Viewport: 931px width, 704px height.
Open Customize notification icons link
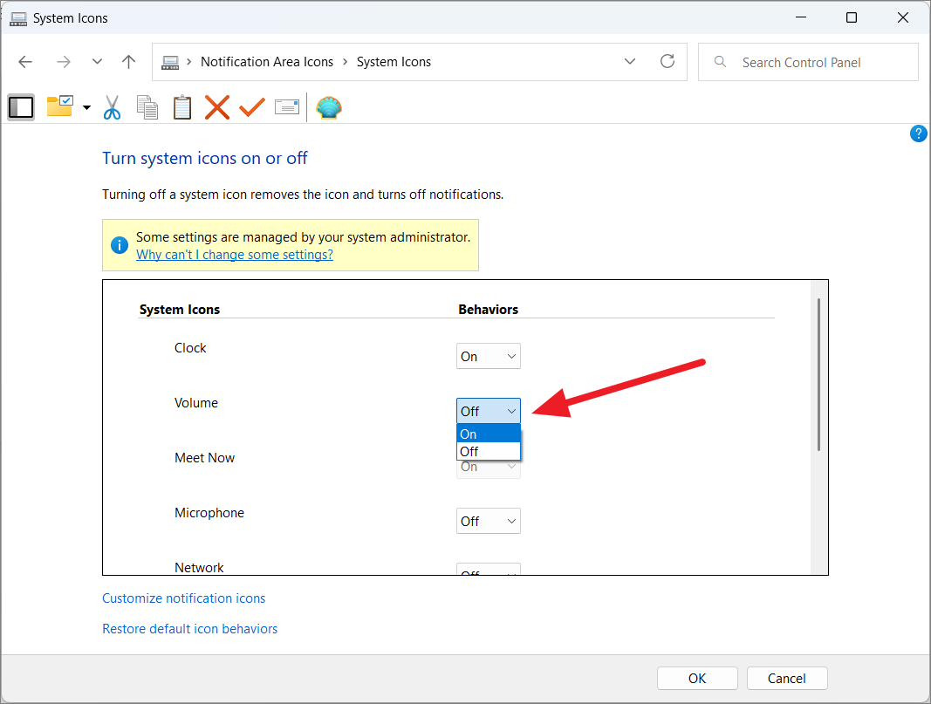coord(183,598)
